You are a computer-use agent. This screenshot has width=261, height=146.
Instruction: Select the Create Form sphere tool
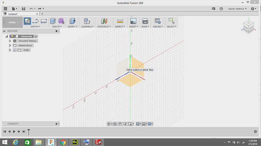[x=61, y=21]
